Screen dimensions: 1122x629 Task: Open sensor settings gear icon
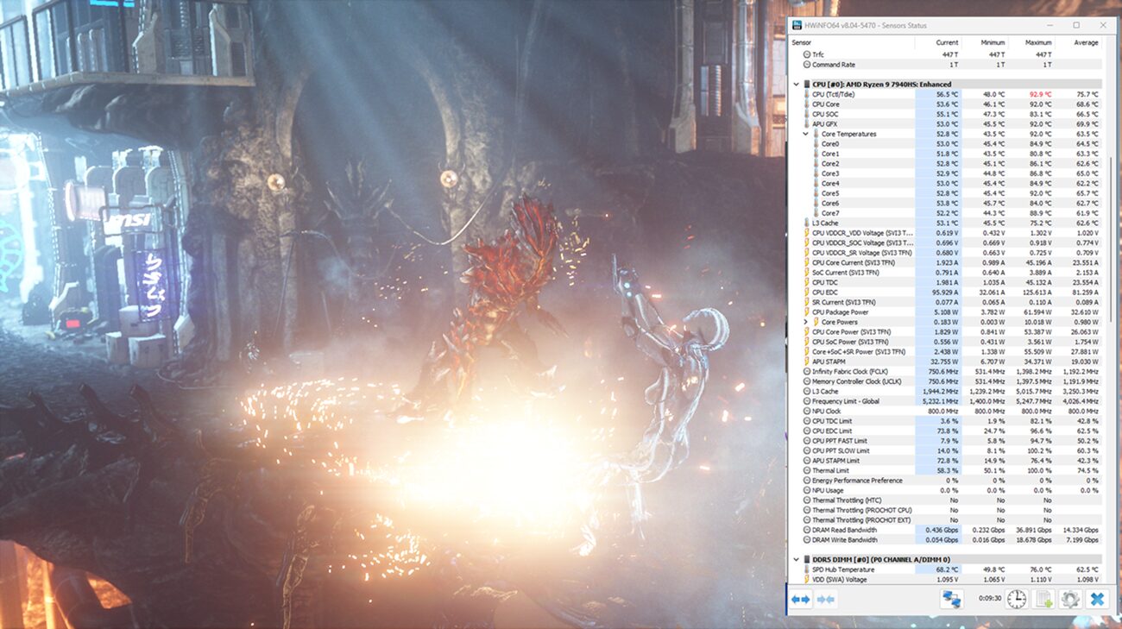tap(1070, 599)
